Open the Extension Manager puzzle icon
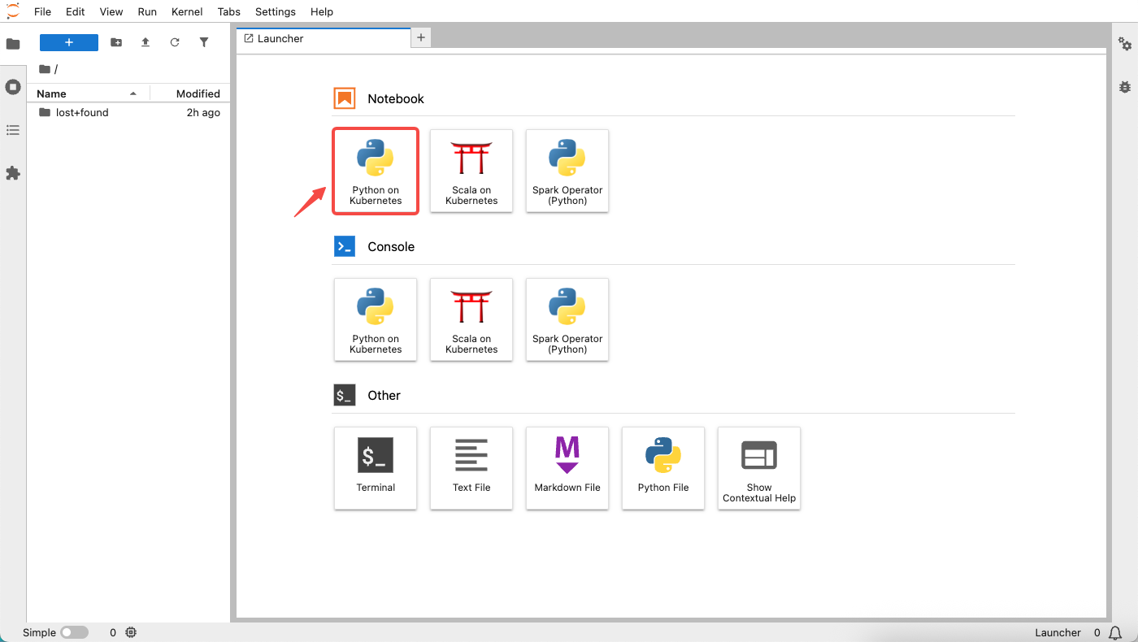This screenshot has width=1138, height=642. [x=13, y=173]
